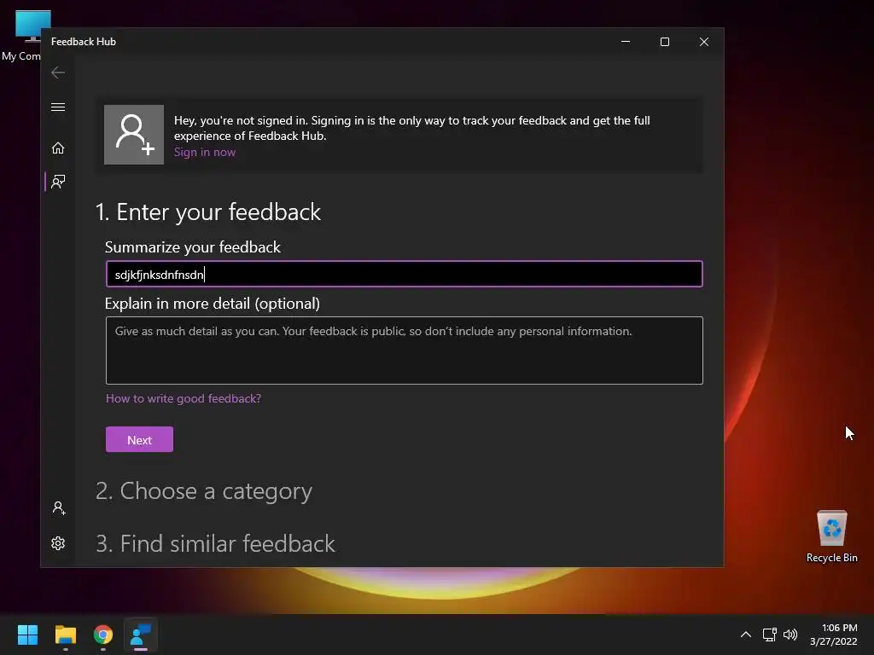Close the Feedback Hub window
Image resolution: width=874 pixels, height=655 pixels.
click(x=704, y=42)
